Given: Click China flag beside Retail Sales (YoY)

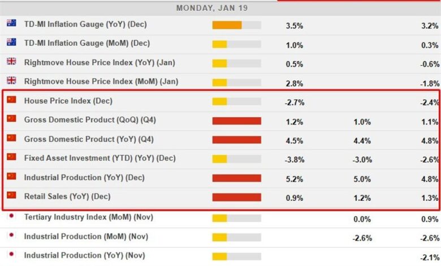Looking at the screenshot, I should 11,196.
